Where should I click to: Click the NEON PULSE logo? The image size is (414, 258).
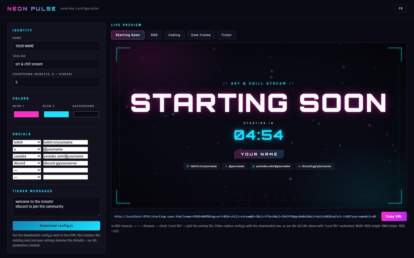pos(32,9)
